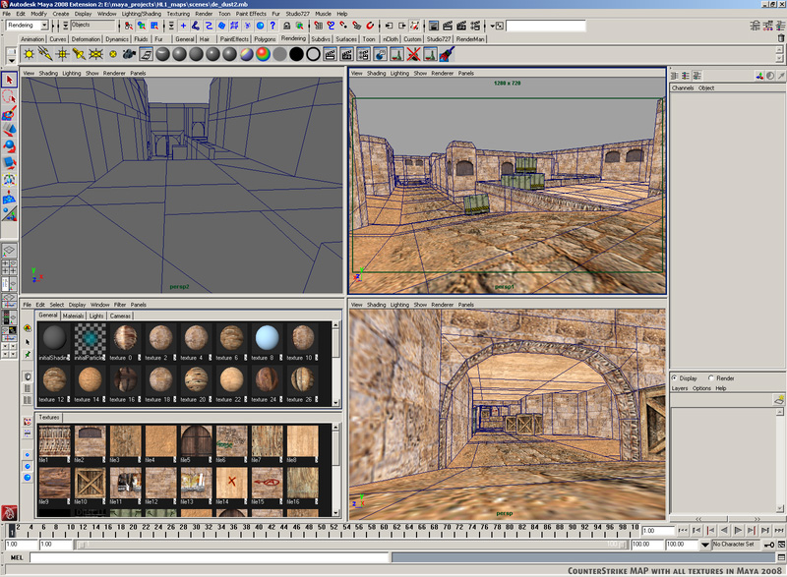Screen dimensions: 787x577
Task: Open the Shading menu in persp1 viewport
Action: pos(376,73)
